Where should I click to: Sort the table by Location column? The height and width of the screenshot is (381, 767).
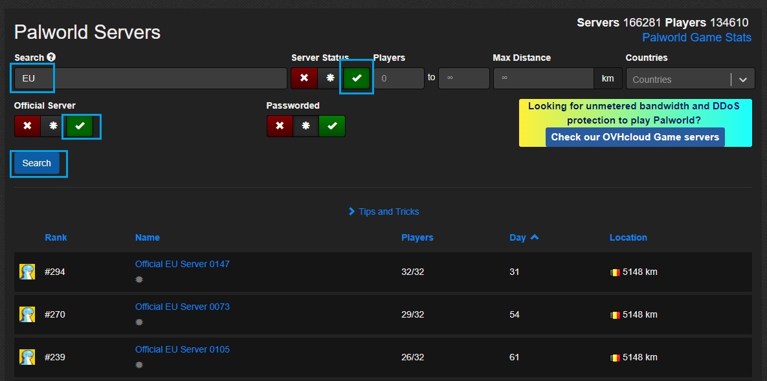coord(628,237)
